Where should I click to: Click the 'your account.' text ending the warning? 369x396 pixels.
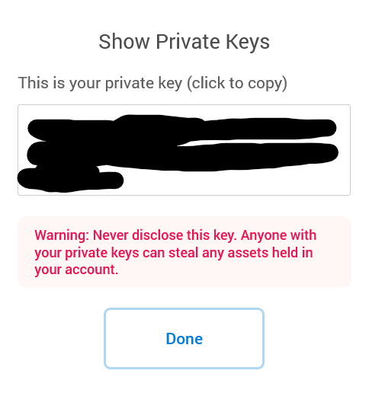click(x=76, y=270)
